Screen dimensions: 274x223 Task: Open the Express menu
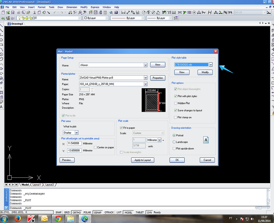click(95, 7)
